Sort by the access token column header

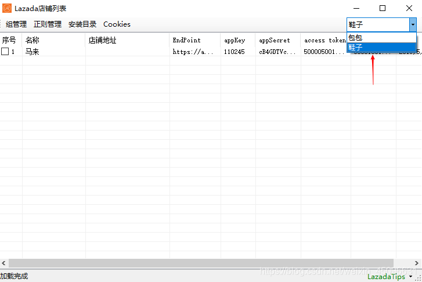(x=324, y=40)
